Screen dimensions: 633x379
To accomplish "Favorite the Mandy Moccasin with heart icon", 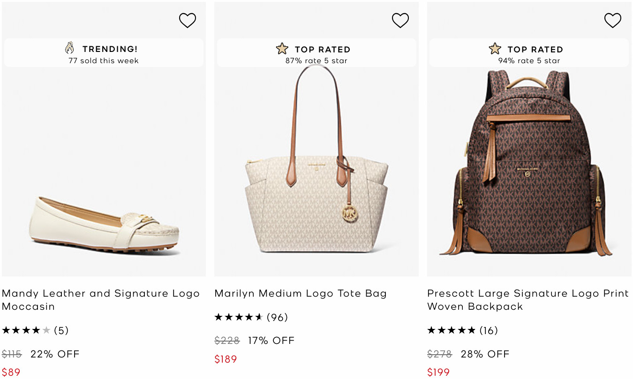I will click(x=187, y=20).
